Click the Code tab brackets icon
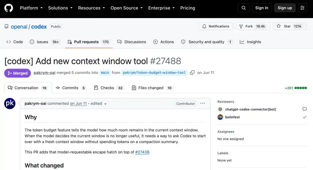313x170 pixels. point(9,42)
